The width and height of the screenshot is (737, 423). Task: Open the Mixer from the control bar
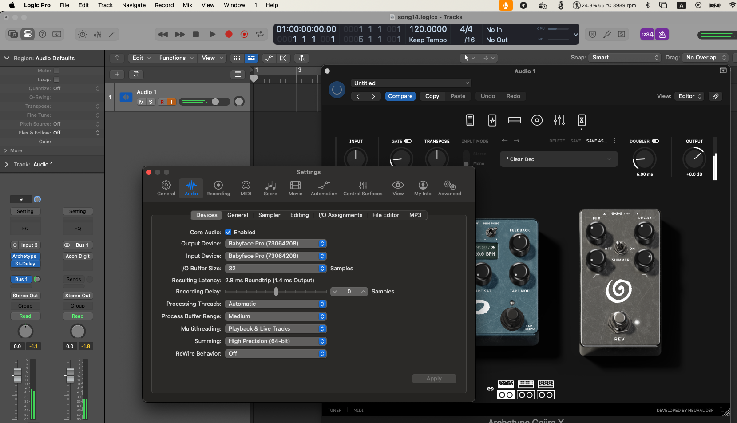pos(98,34)
